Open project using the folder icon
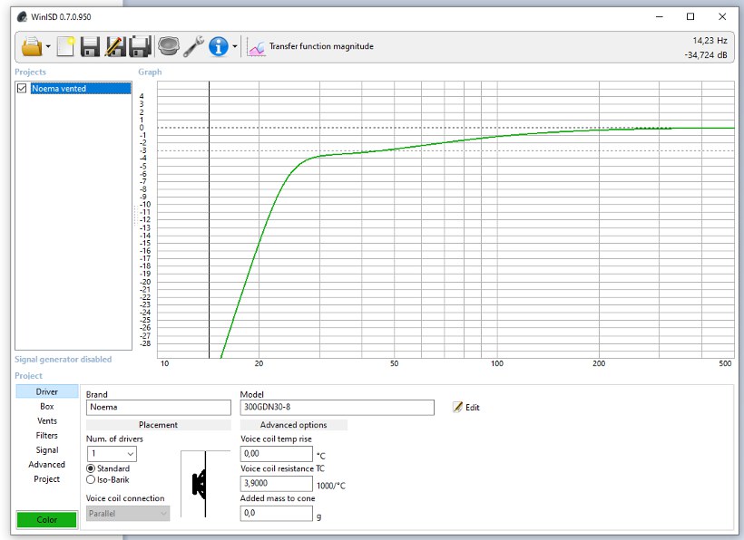 click(x=32, y=46)
